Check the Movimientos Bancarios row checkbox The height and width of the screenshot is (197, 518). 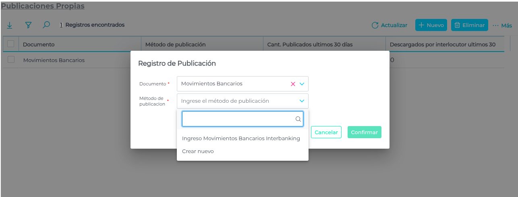pyautogui.click(x=11, y=60)
